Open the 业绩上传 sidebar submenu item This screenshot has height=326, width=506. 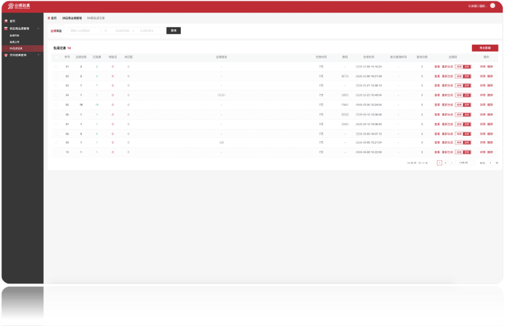pos(15,42)
